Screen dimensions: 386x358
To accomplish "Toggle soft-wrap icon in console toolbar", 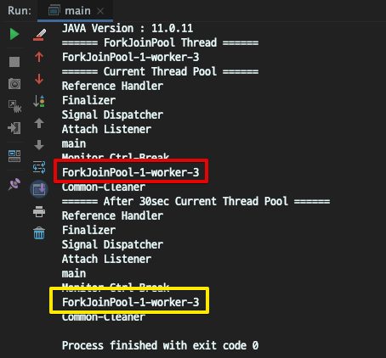I will [39, 167].
